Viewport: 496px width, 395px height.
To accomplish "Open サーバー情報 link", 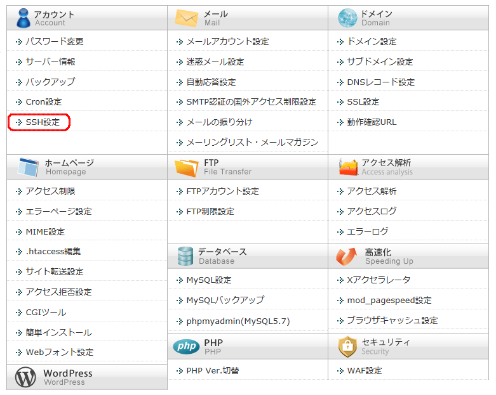I will (50, 62).
